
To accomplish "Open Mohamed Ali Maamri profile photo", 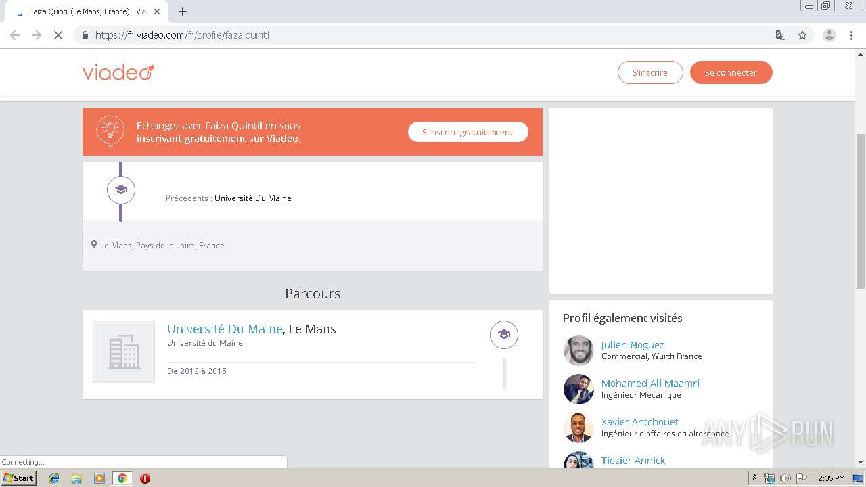I will [578, 389].
